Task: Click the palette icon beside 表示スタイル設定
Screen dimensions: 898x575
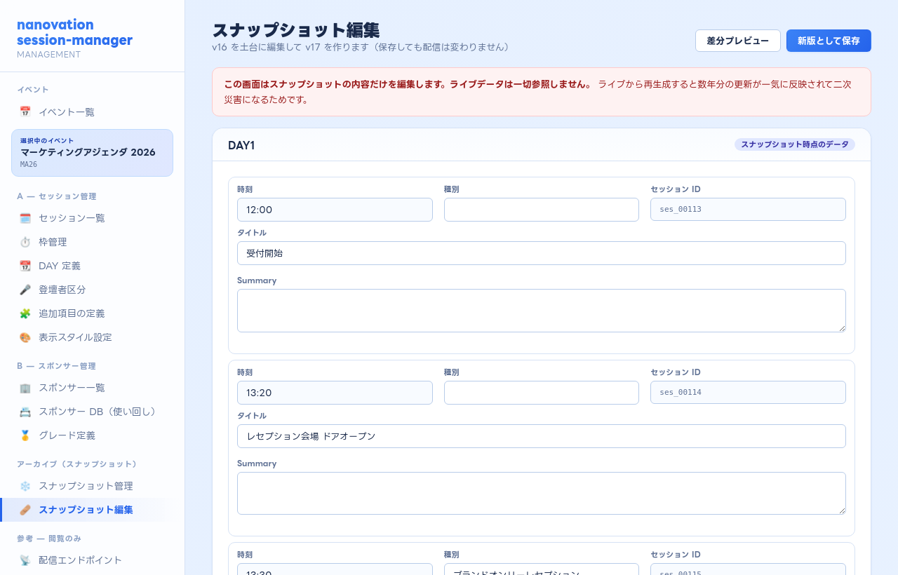Action: coord(25,337)
